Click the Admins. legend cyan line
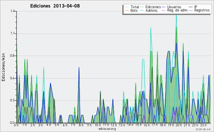 tap(142, 10)
